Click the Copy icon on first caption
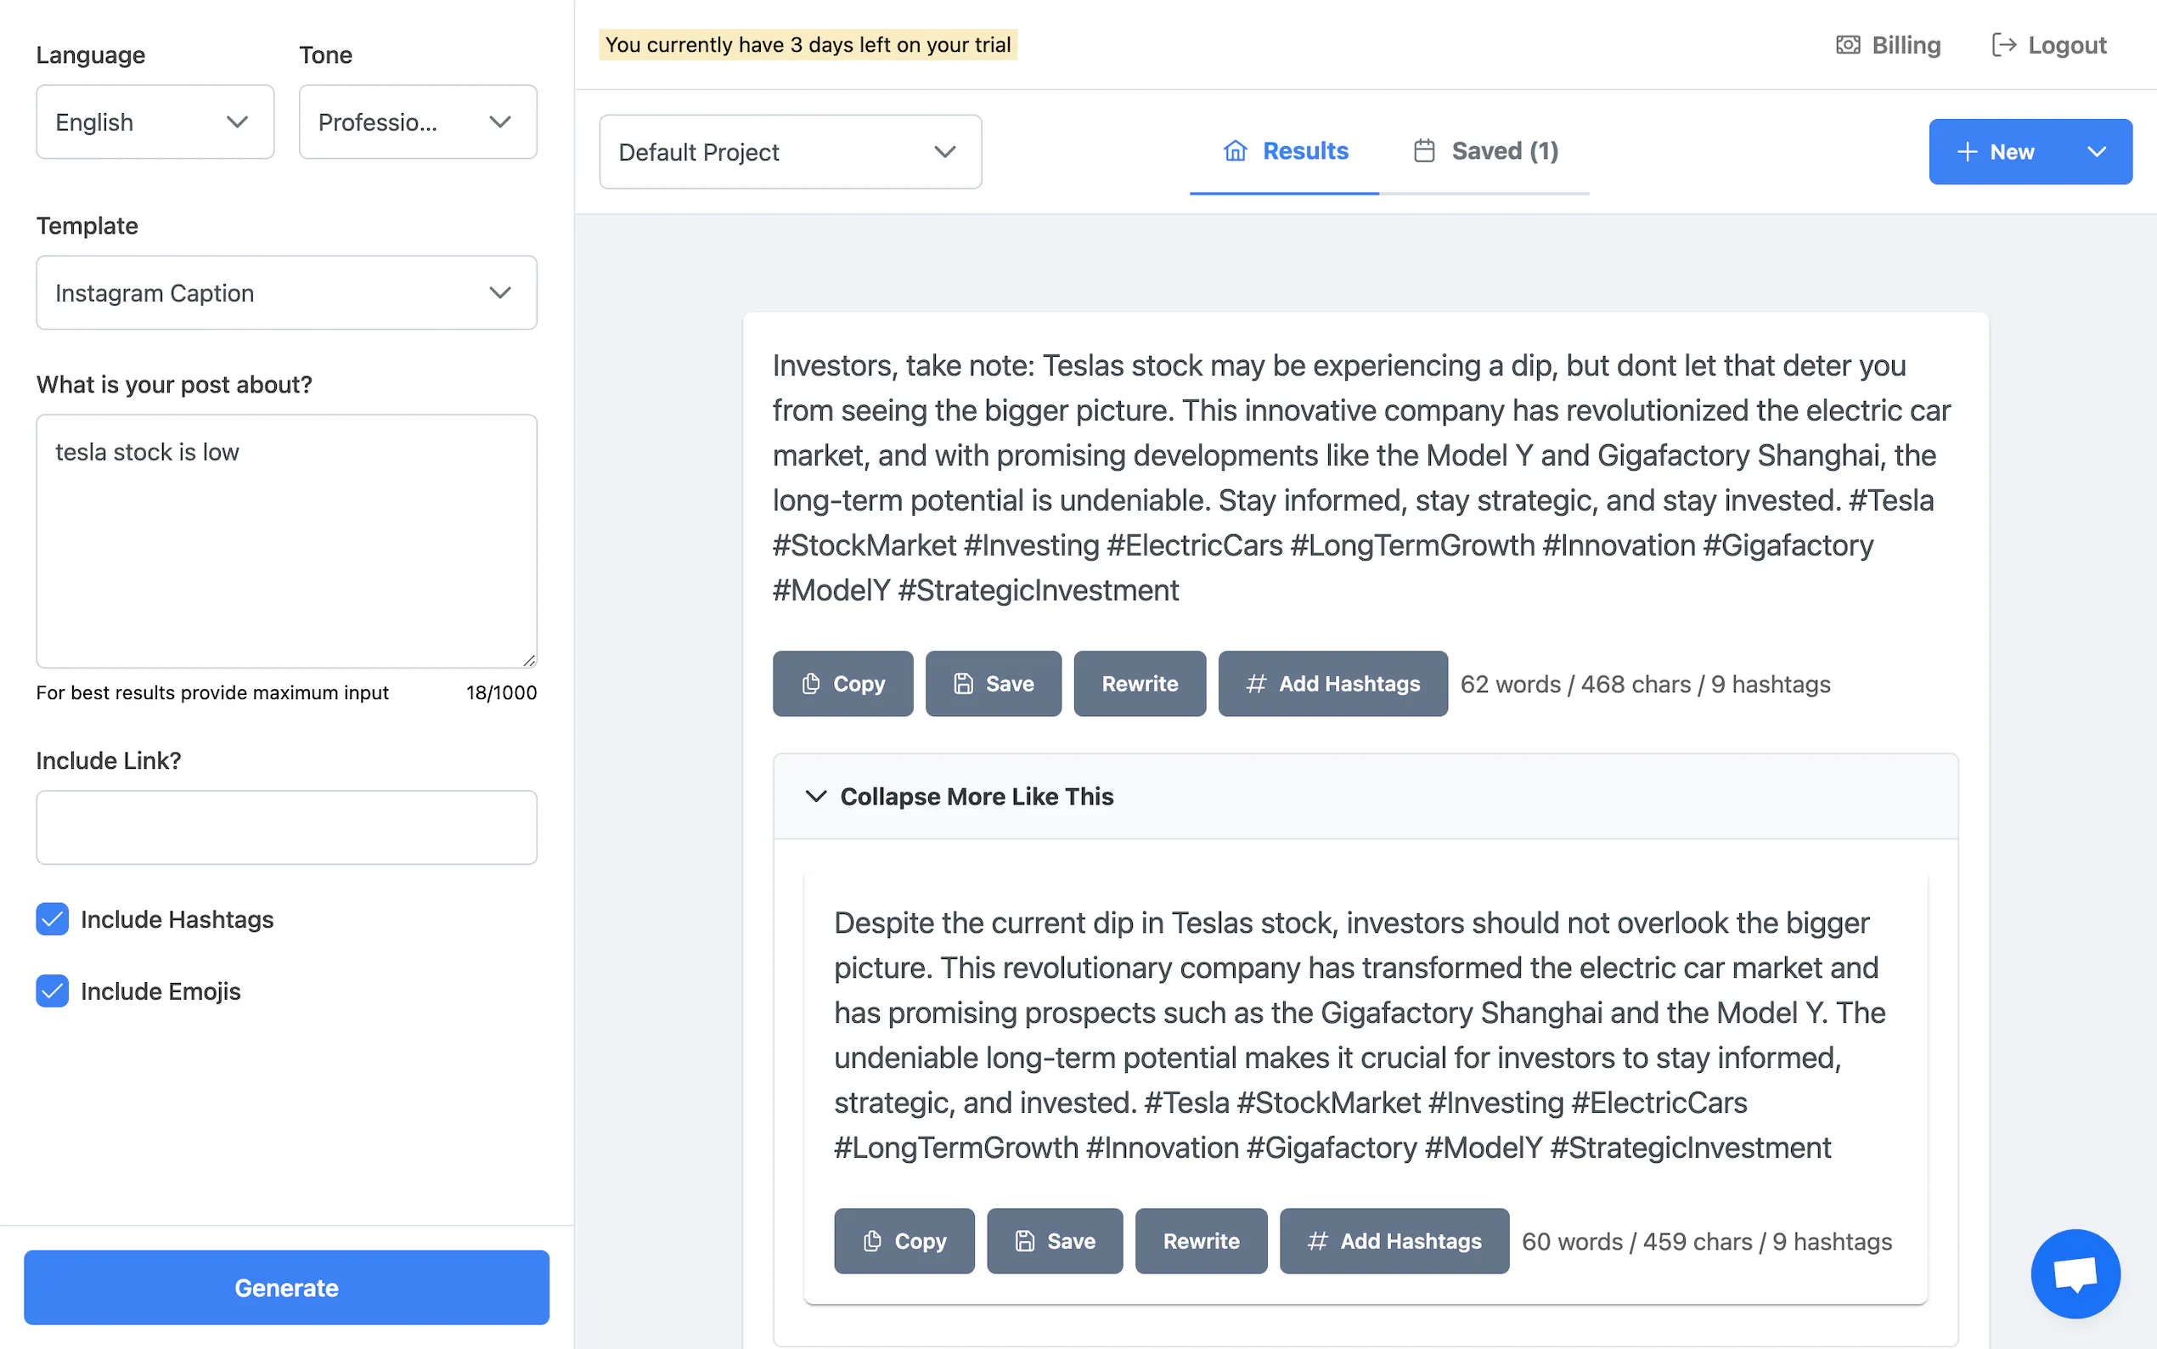Screen dimensions: 2157x1349 (x=810, y=684)
